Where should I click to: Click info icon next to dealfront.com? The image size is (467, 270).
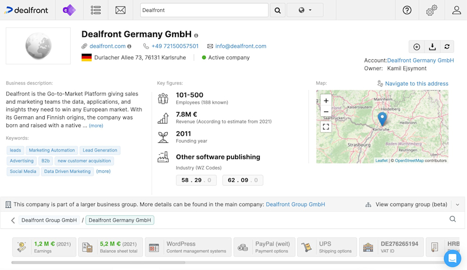(x=129, y=47)
